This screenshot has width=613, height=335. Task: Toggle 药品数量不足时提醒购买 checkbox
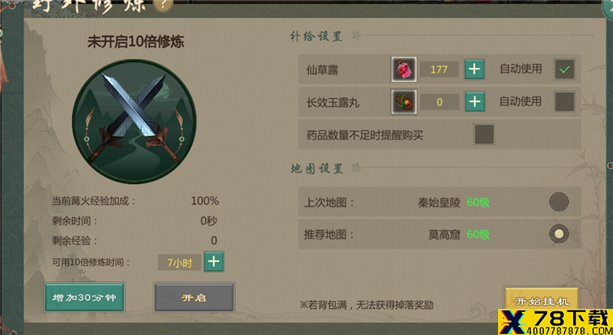484,134
